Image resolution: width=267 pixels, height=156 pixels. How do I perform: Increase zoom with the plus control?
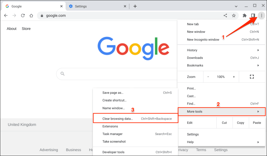click(x=234, y=77)
